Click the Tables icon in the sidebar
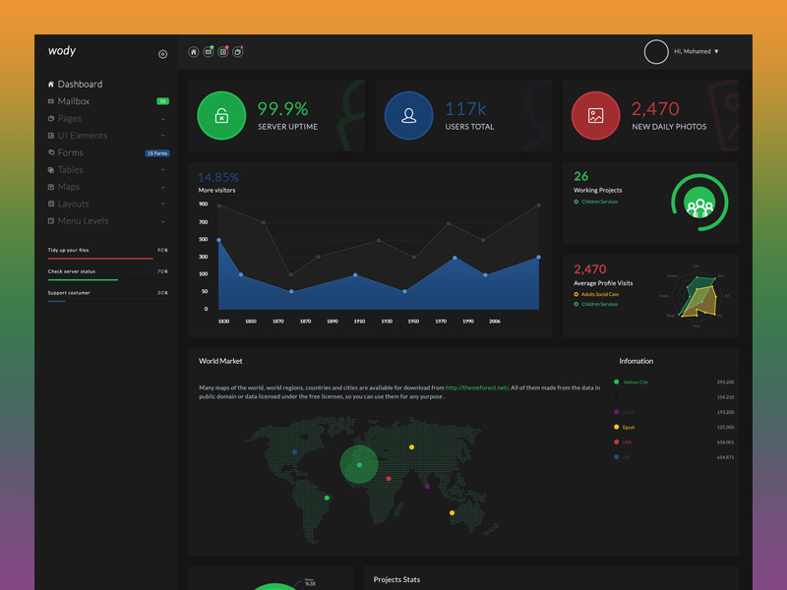Viewport: 787px width, 590px height. pos(51,169)
